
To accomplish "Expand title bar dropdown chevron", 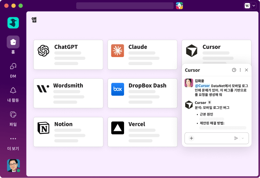I will [254, 6].
